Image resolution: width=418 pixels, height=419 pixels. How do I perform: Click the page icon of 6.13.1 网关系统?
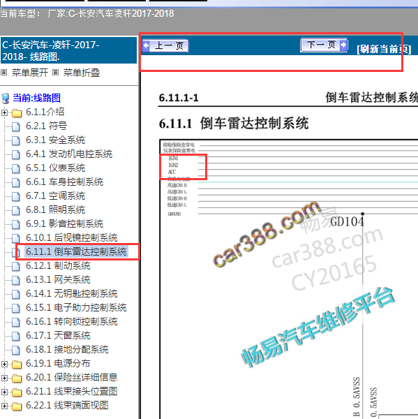(16, 280)
